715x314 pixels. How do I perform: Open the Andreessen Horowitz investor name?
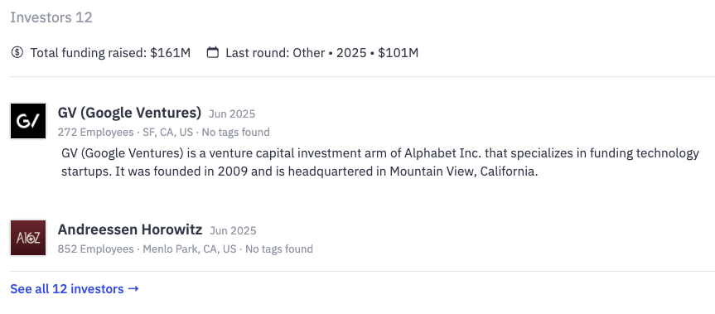coord(130,229)
